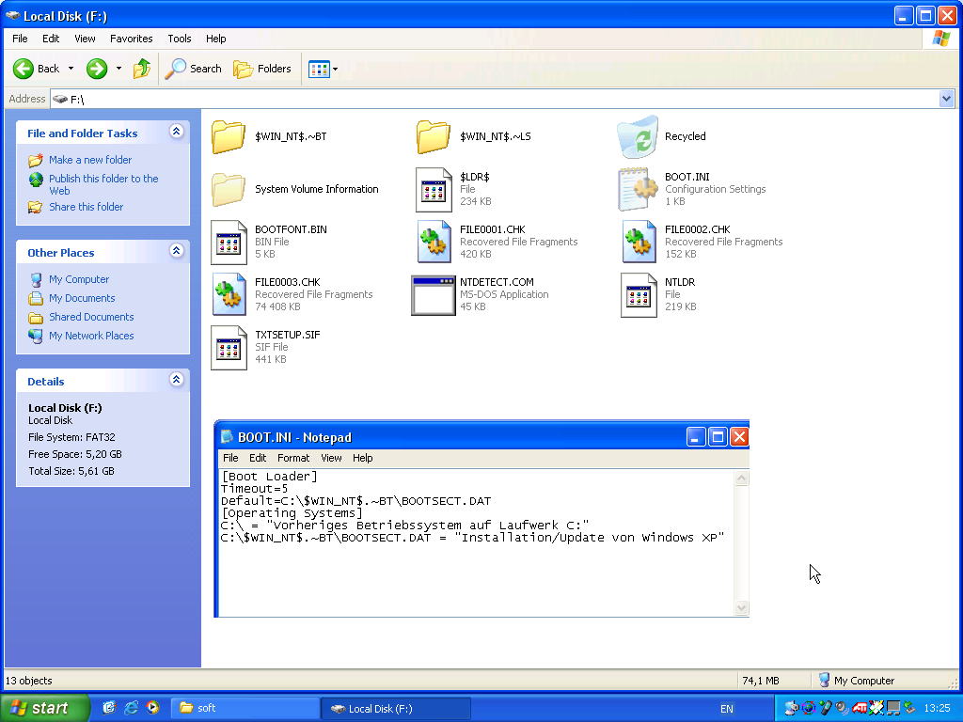This screenshot has width=963, height=722.
Task: Open Explorer's Tools menu
Action: tap(180, 39)
